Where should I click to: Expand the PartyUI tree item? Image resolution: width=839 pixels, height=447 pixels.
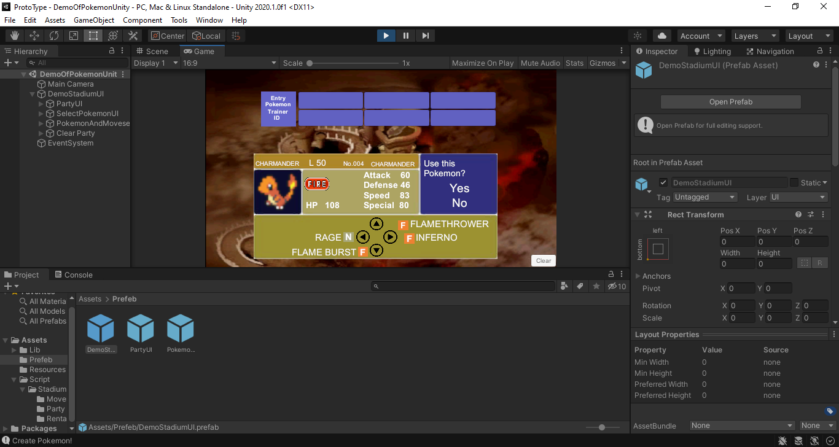(41, 104)
